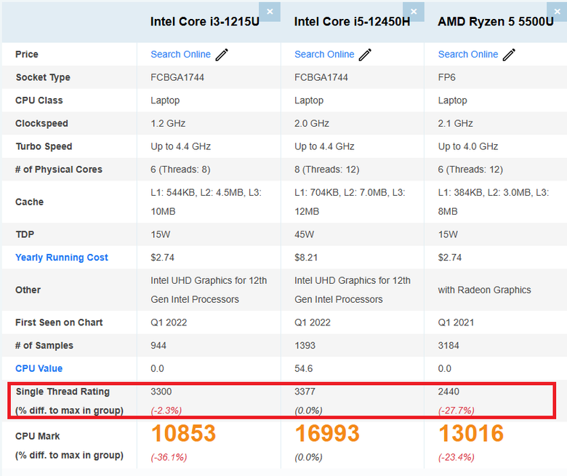Open the Yearly Running Cost link
This screenshot has height=476, width=567.
pos(62,258)
